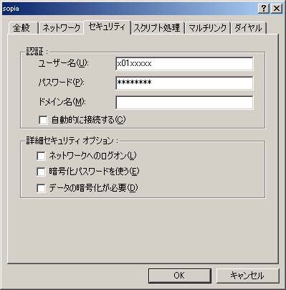Switch to the 全般 tab
Screen dimensions: 286x290
click(x=22, y=28)
